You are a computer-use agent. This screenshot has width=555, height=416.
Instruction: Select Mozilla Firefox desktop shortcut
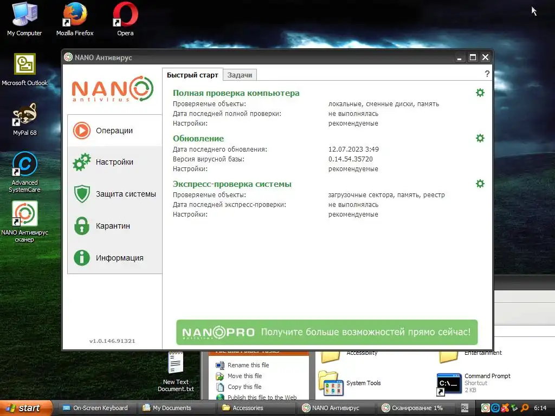click(x=75, y=19)
